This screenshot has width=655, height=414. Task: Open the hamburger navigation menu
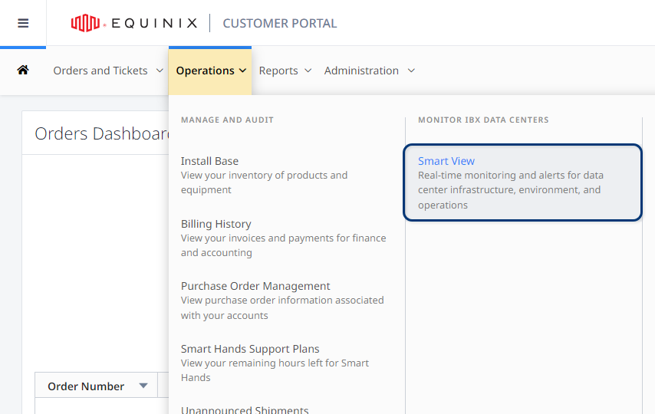tap(23, 23)
